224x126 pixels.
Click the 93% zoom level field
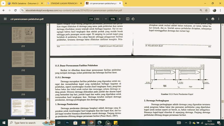pos(113,19)
